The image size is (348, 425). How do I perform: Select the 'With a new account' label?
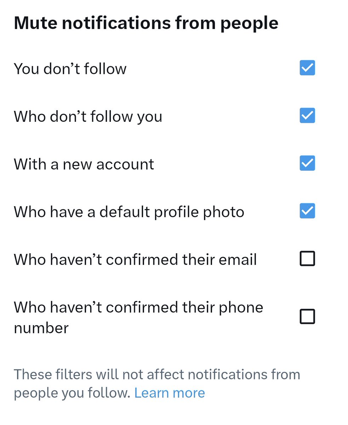(x=84, y=164)
